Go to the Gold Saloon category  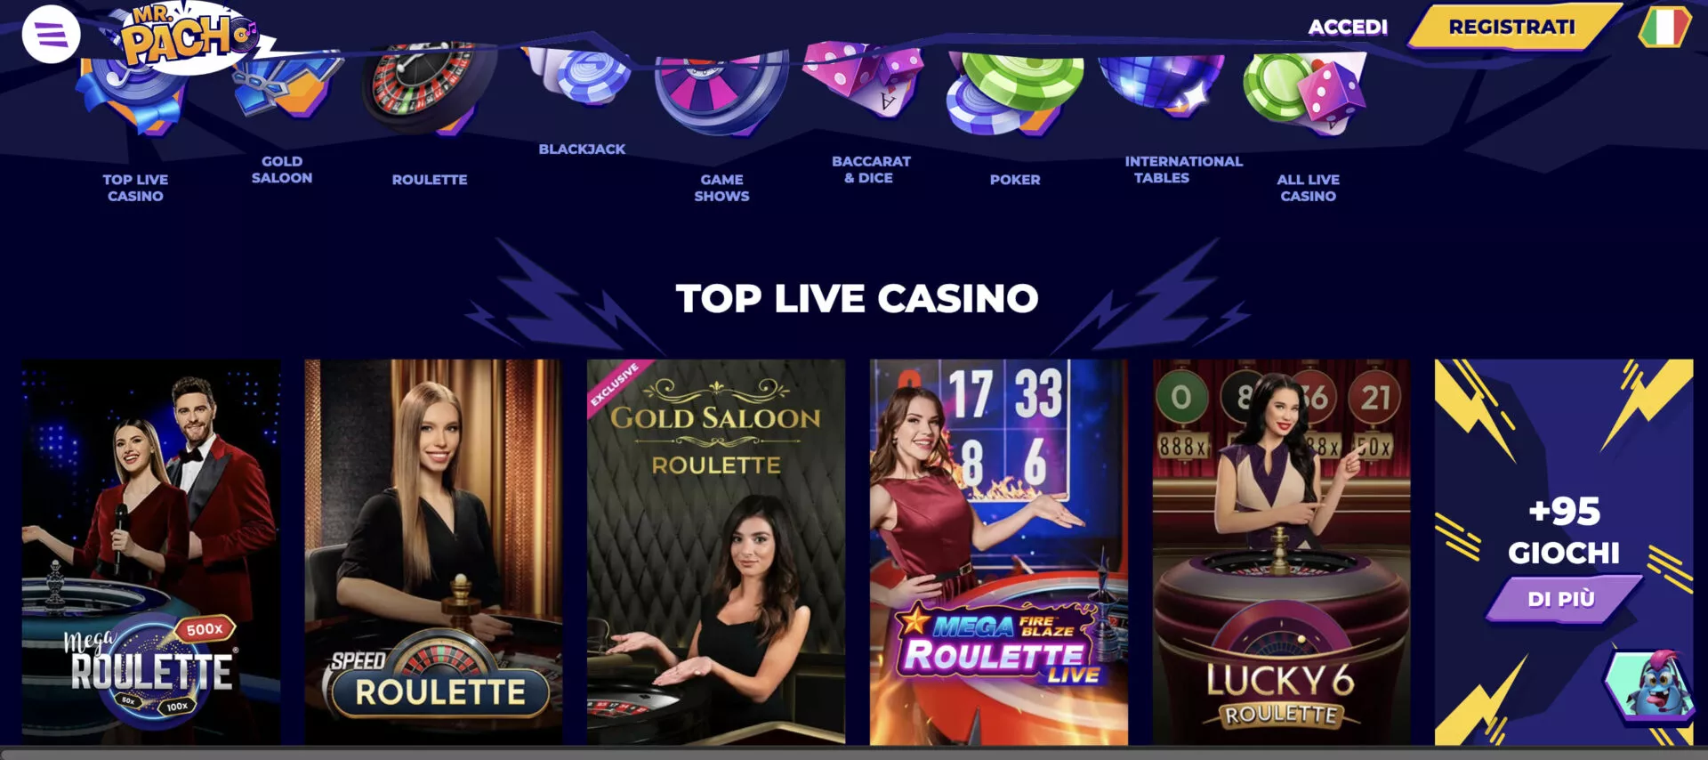pyautogui.click(x=282, y=169)
